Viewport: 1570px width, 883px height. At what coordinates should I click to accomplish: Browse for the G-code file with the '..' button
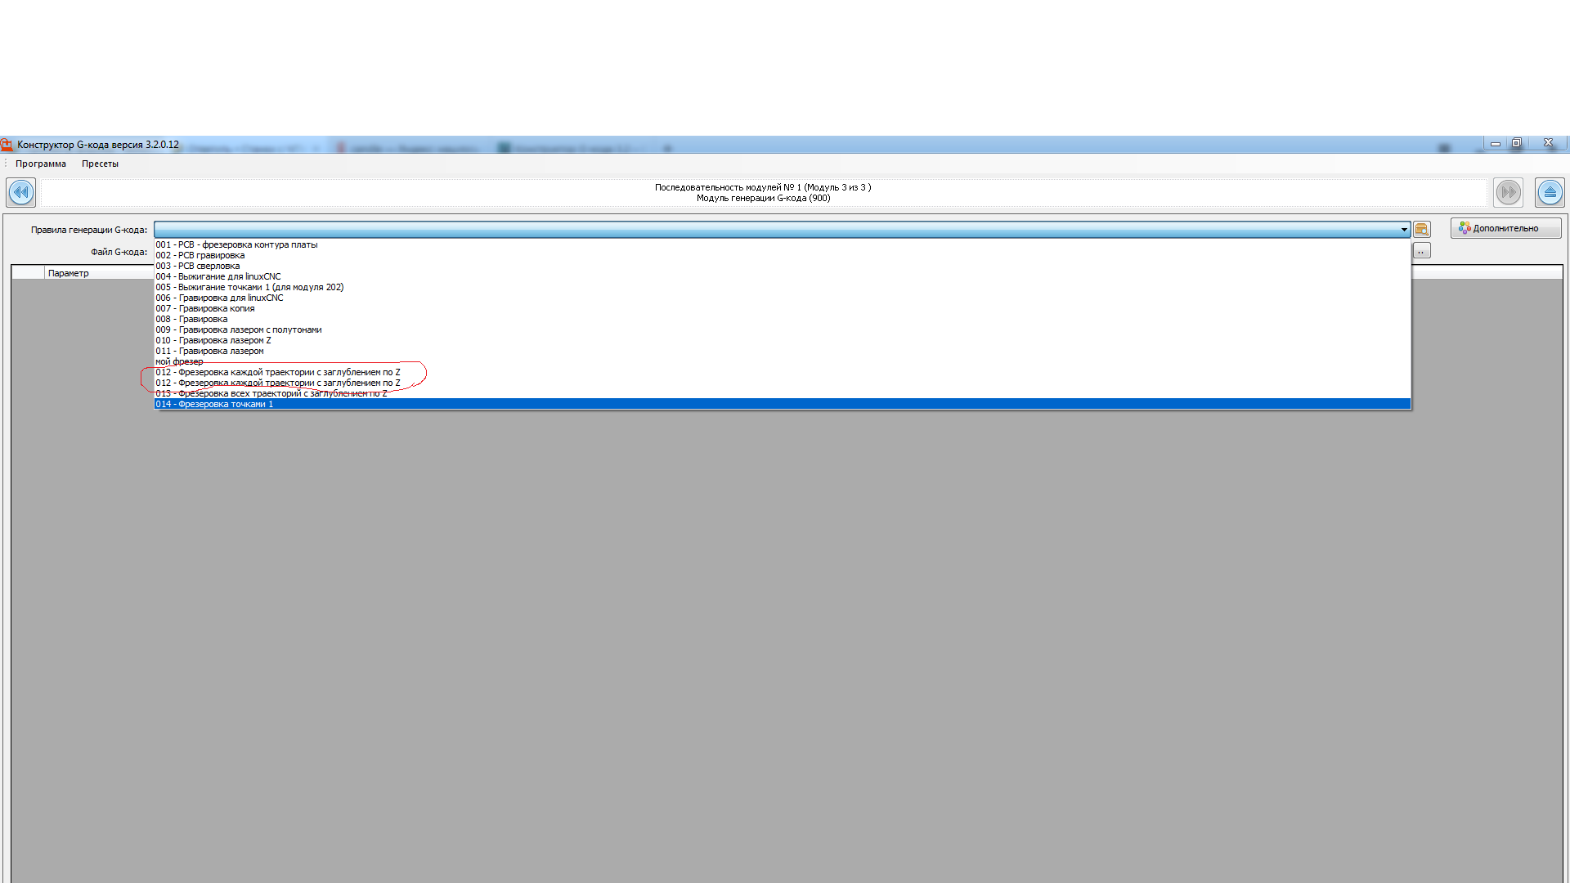1421,252
